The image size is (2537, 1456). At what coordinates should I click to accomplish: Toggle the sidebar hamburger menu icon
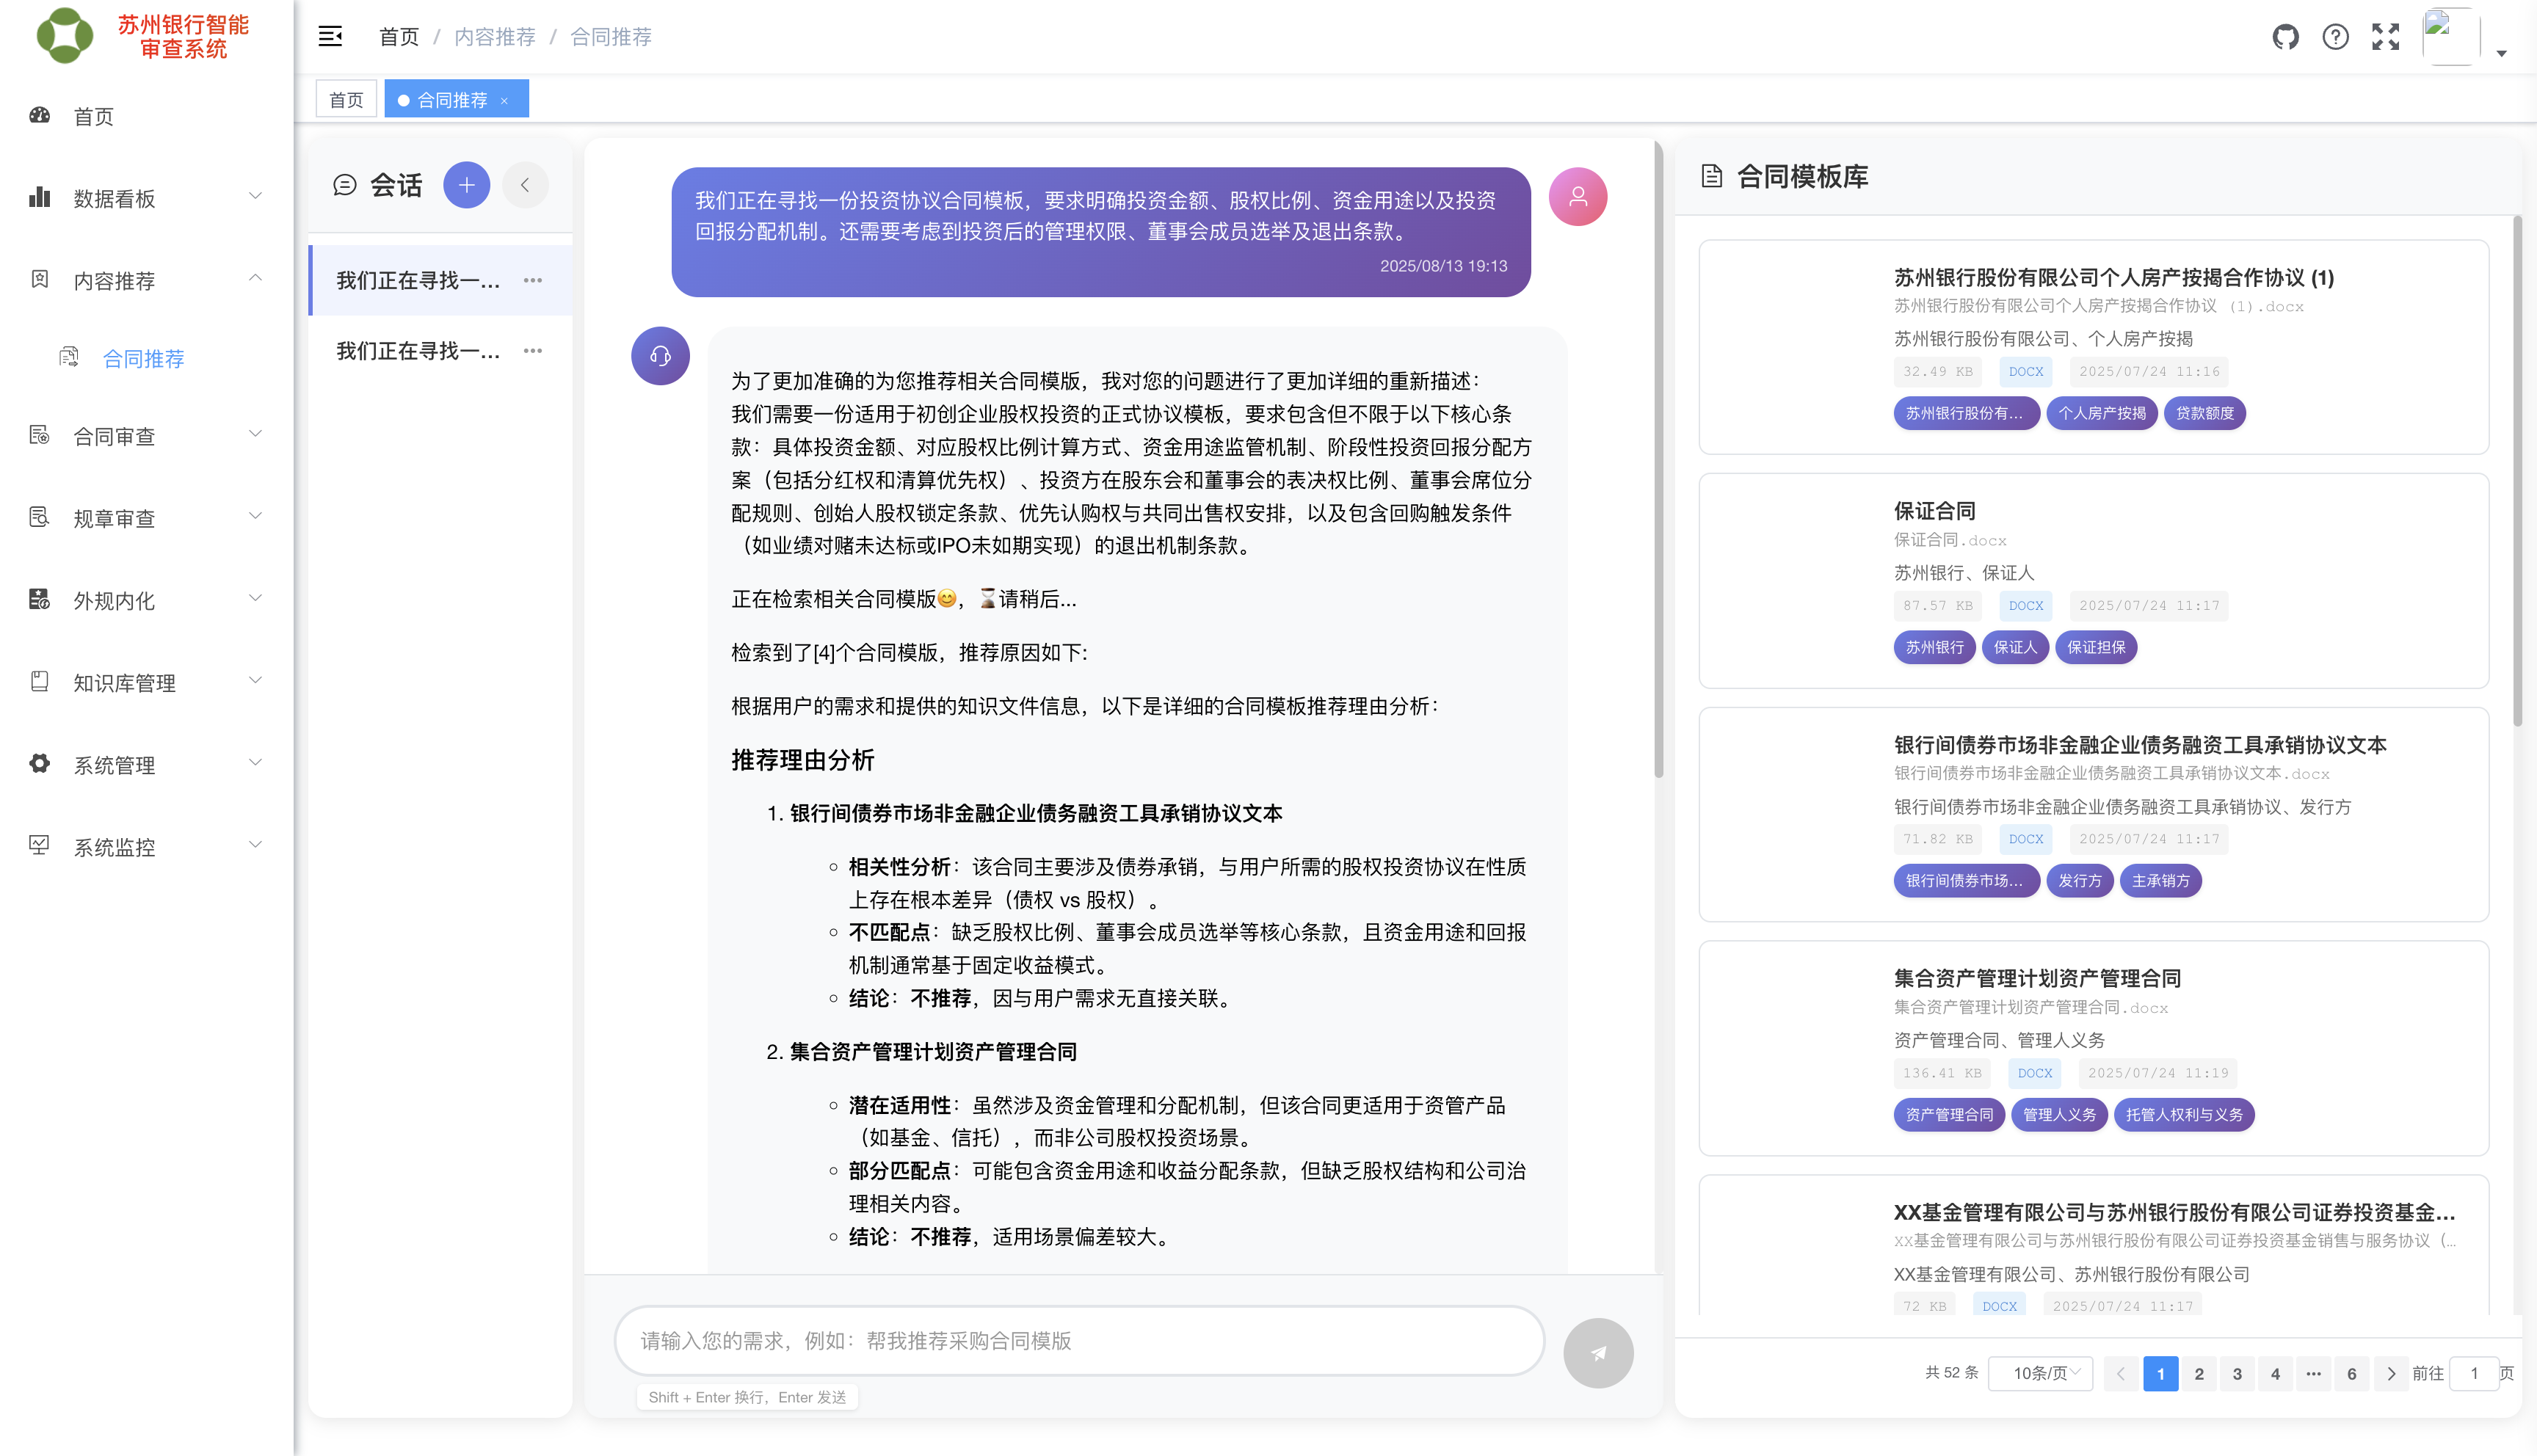point(330,37)
